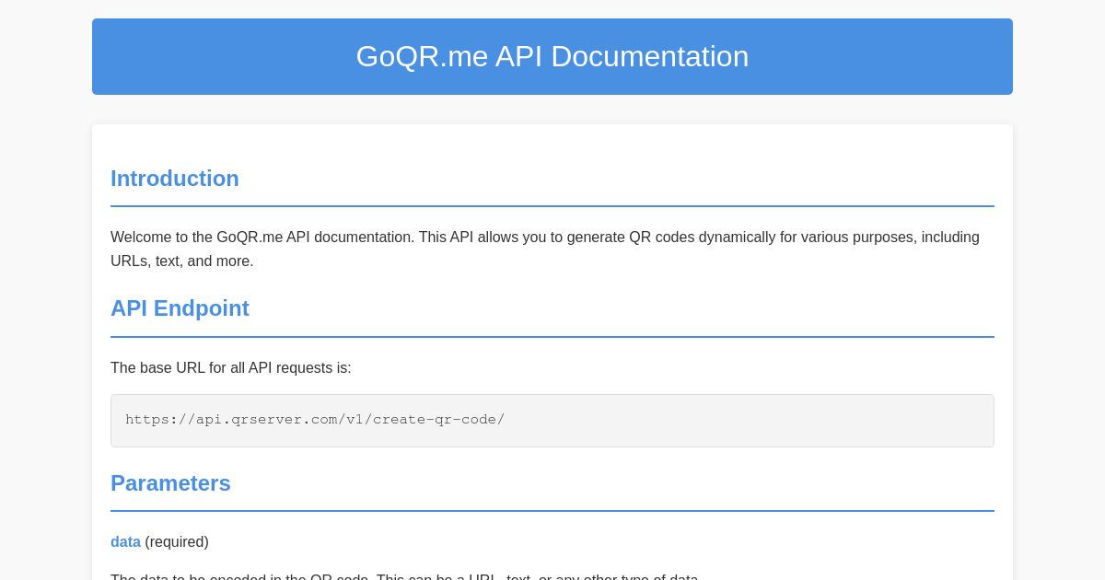Click the divider under API Endpoint
This screenshot has width=1105, height=580.
click(552, 335)
